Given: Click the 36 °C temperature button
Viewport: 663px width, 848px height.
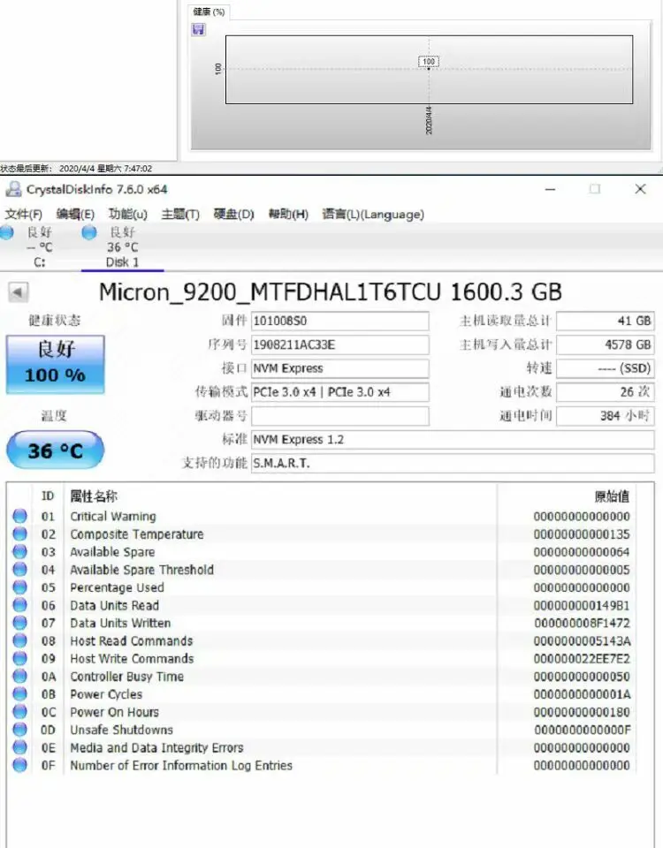Looking at the screenshot, I should [55, 450].
